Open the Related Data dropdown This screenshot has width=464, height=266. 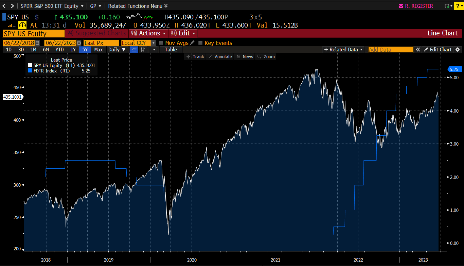click(x=343, y=49)
